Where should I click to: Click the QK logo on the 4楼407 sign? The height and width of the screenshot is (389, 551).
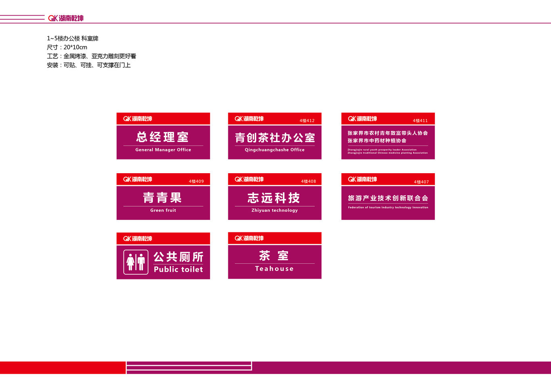click(363, 179)
